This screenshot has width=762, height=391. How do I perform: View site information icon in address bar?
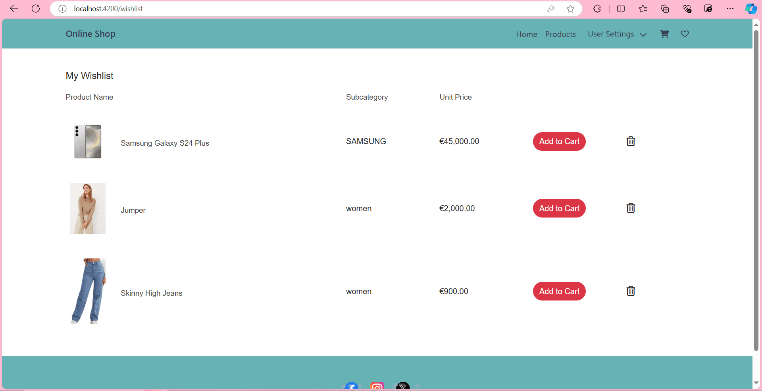[62, 9]
